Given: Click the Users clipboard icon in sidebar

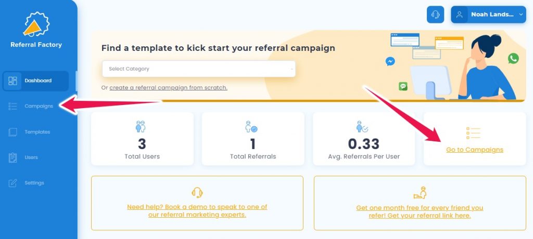Looking at the screenshot, I should (x=12, y=157).
